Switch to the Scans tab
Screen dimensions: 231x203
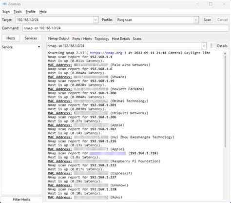[x=137, y=39]
